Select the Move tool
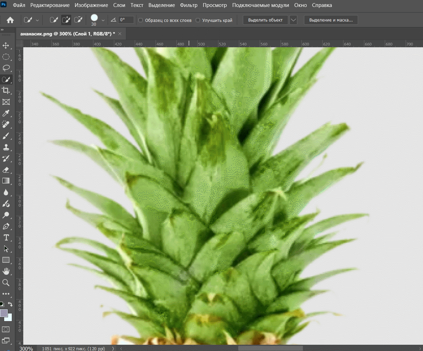The height and width of the screenshot is (351, 423). (6, 46)
